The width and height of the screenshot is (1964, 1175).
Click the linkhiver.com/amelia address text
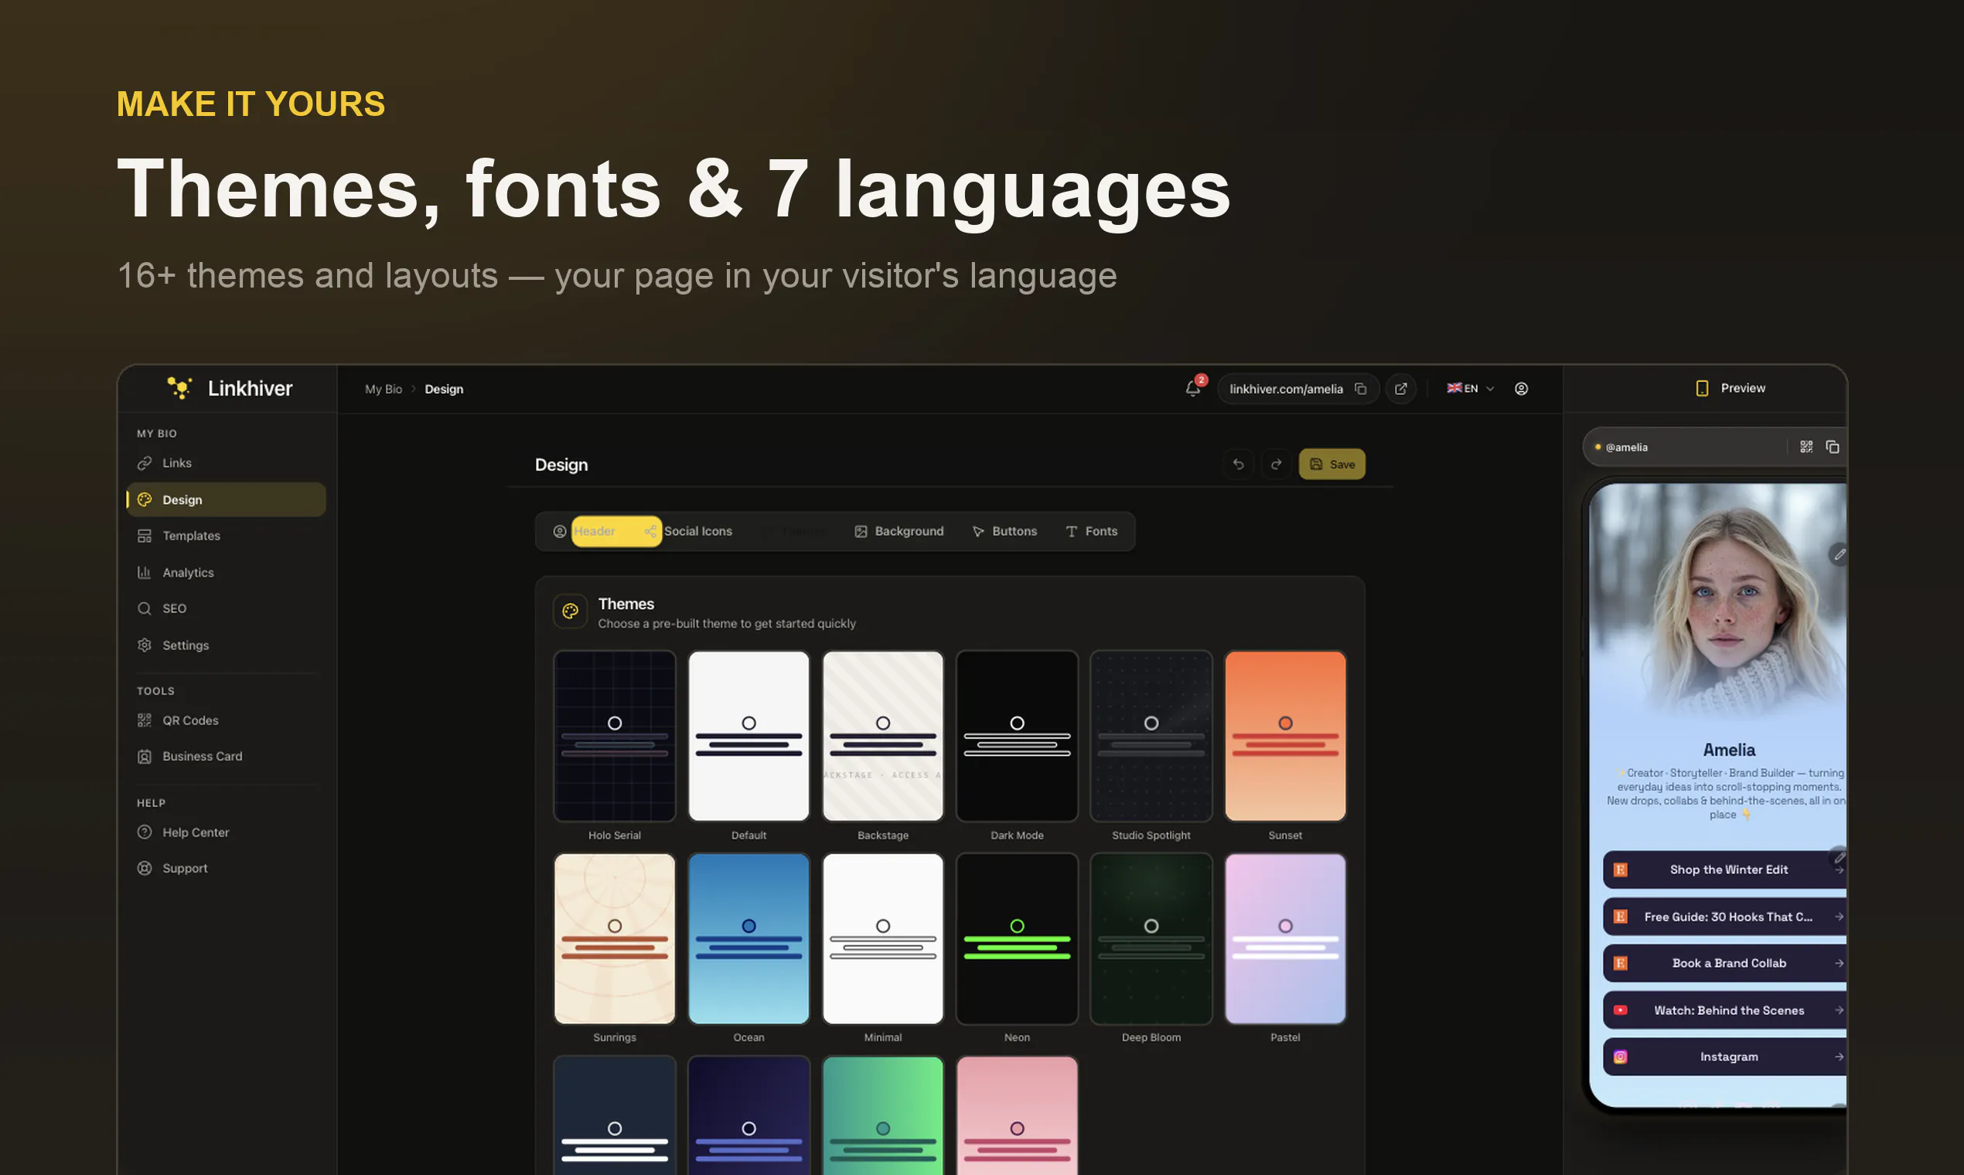(x=1286, y=390)
